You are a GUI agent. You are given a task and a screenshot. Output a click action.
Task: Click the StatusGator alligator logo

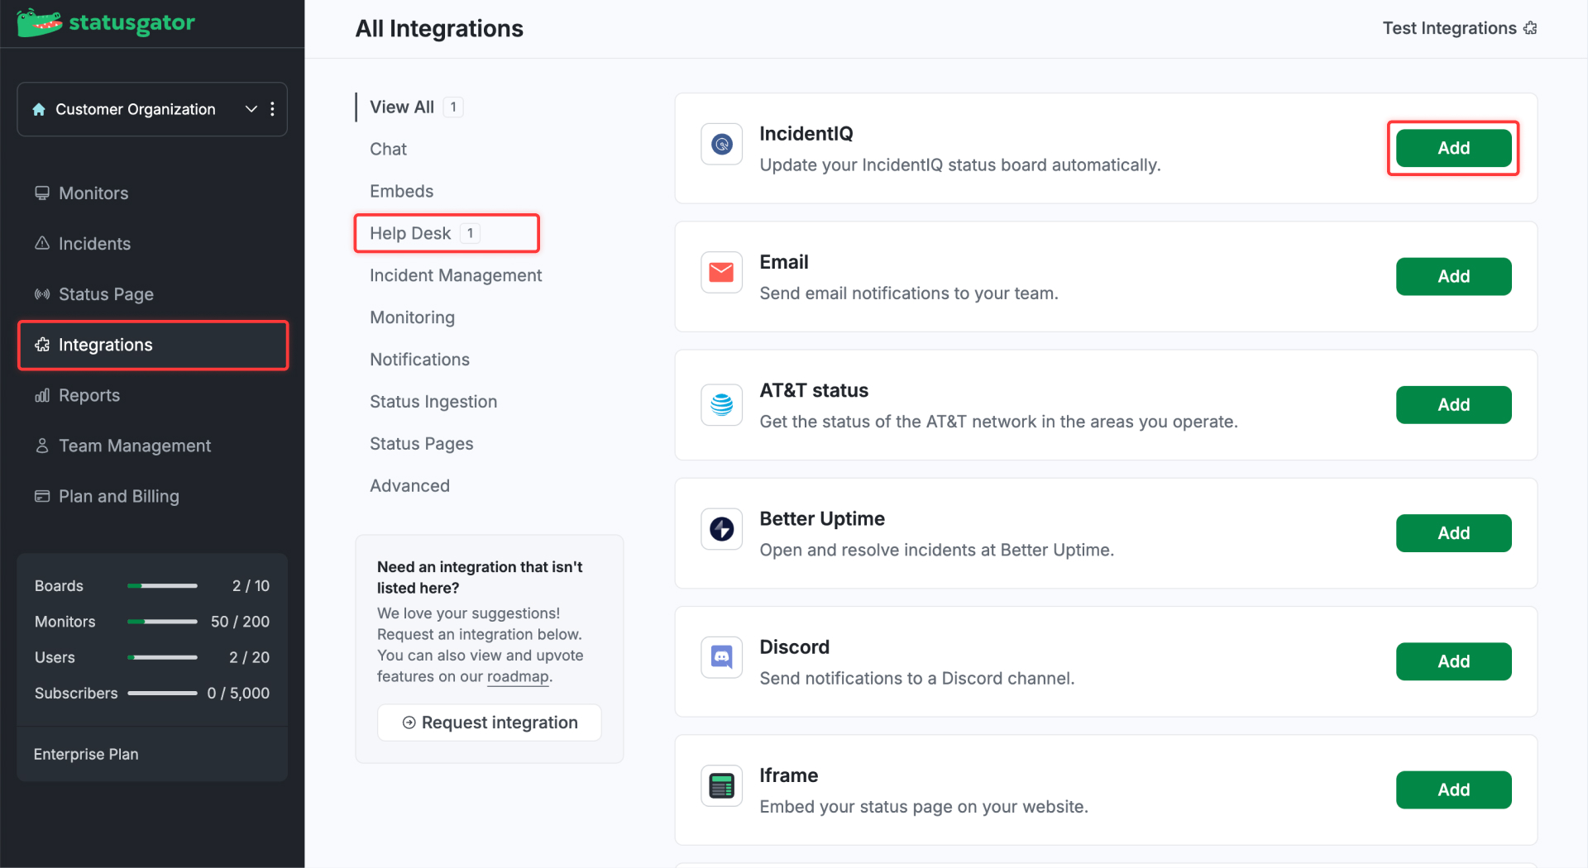(x=40, y=23)
